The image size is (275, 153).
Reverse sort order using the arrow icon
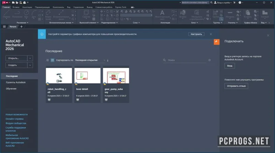(x=108, y=60)
